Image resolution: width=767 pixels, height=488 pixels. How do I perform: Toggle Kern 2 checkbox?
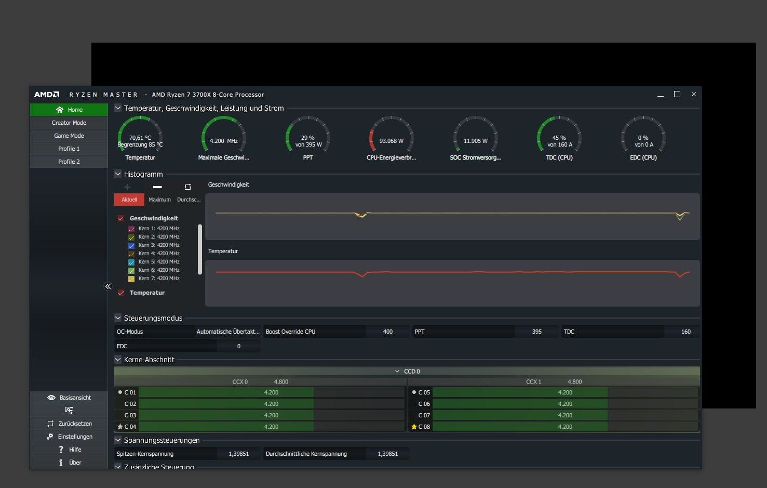[131, 237]
